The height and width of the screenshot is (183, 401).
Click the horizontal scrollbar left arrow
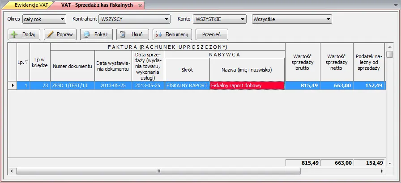[x=12, y=171]
